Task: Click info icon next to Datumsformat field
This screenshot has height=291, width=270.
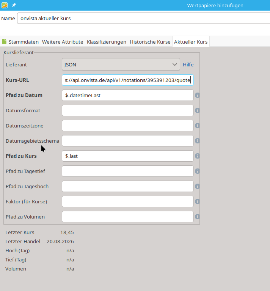Action: click(197, 110)
